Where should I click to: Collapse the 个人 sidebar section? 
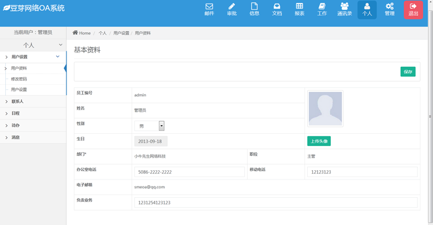[x=33, y=45]
